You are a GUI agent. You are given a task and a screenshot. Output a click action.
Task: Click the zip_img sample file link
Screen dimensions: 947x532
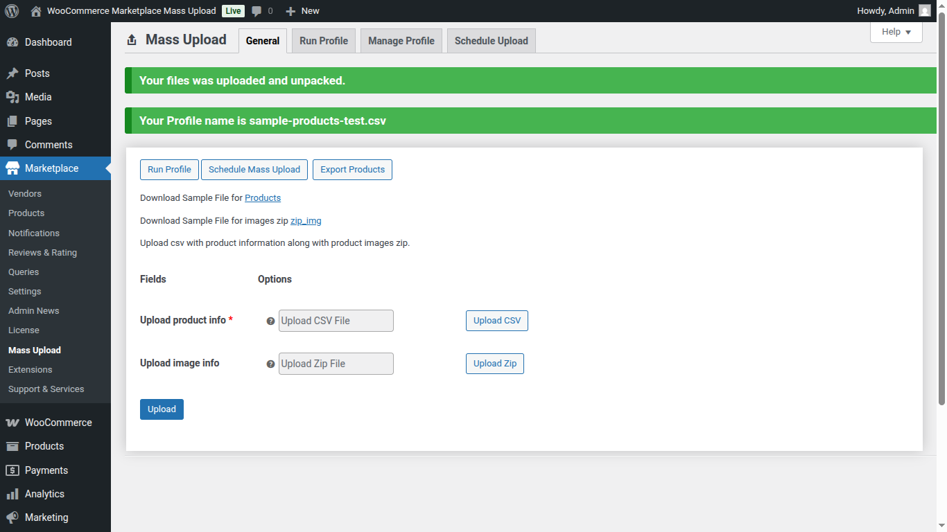point(306,220)
